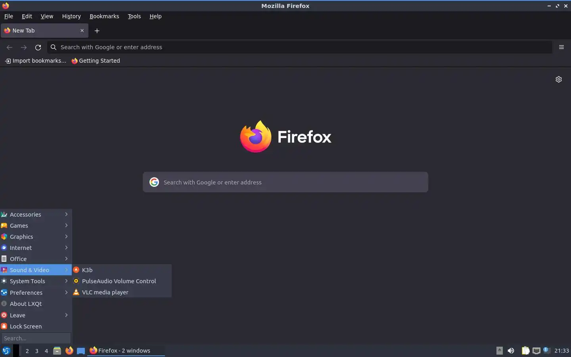
Task: Open the Bookmarks menu
Action: 104,16
